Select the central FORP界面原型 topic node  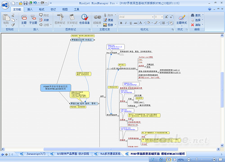click(x=55, y=88)
